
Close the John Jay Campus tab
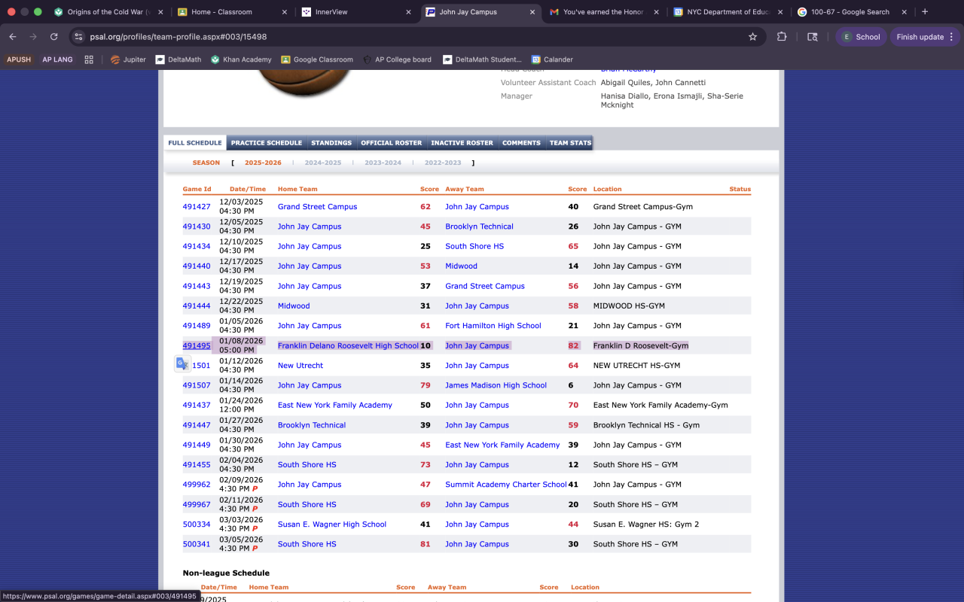click(x=532, y=12)
